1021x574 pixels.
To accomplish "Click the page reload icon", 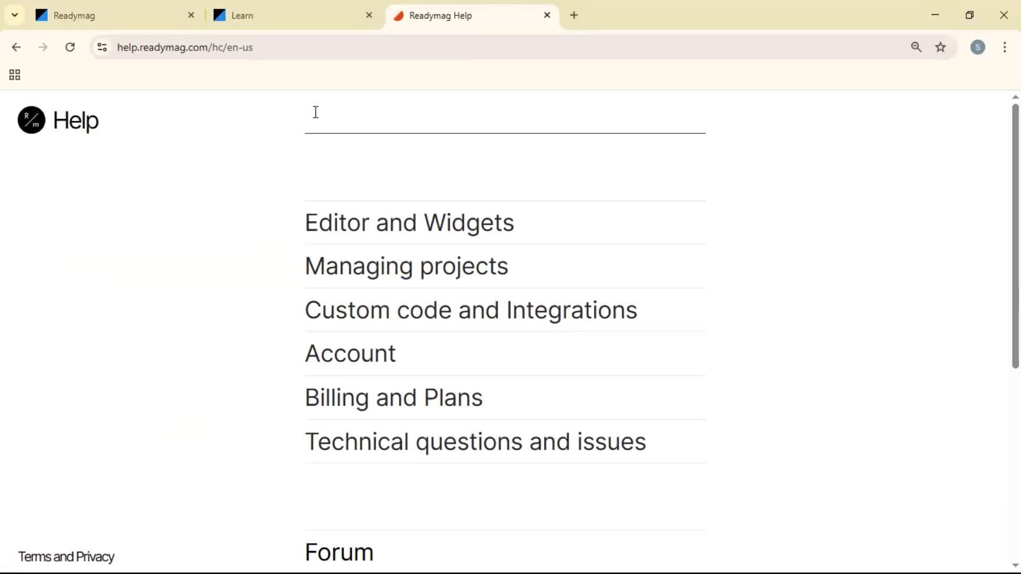I will point(70,47).
